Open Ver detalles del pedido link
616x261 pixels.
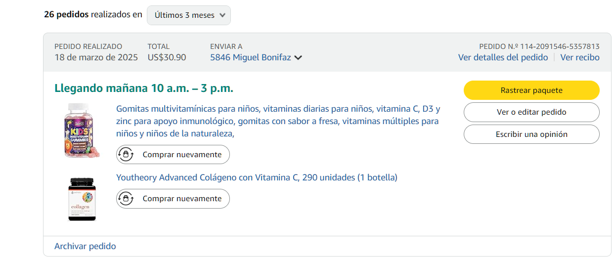[x=503, y=57]
